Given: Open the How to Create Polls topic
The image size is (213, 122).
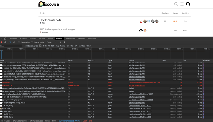Looking at the screenshot, I should [x=50, y=20].
